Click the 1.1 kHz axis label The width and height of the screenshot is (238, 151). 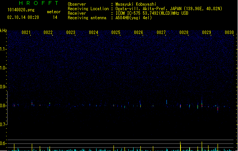pos(3,49)
